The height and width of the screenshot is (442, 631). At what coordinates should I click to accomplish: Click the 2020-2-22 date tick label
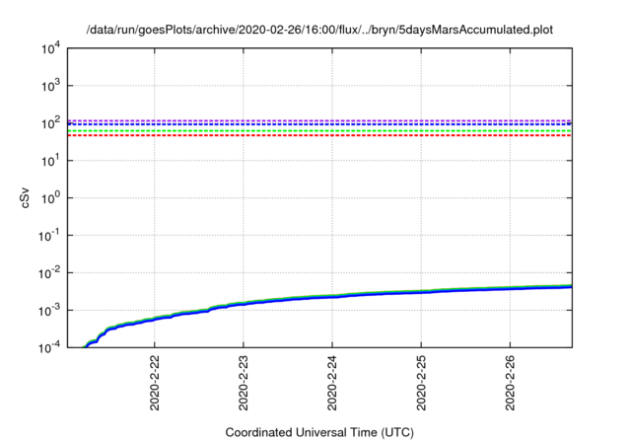pos(155,383)
